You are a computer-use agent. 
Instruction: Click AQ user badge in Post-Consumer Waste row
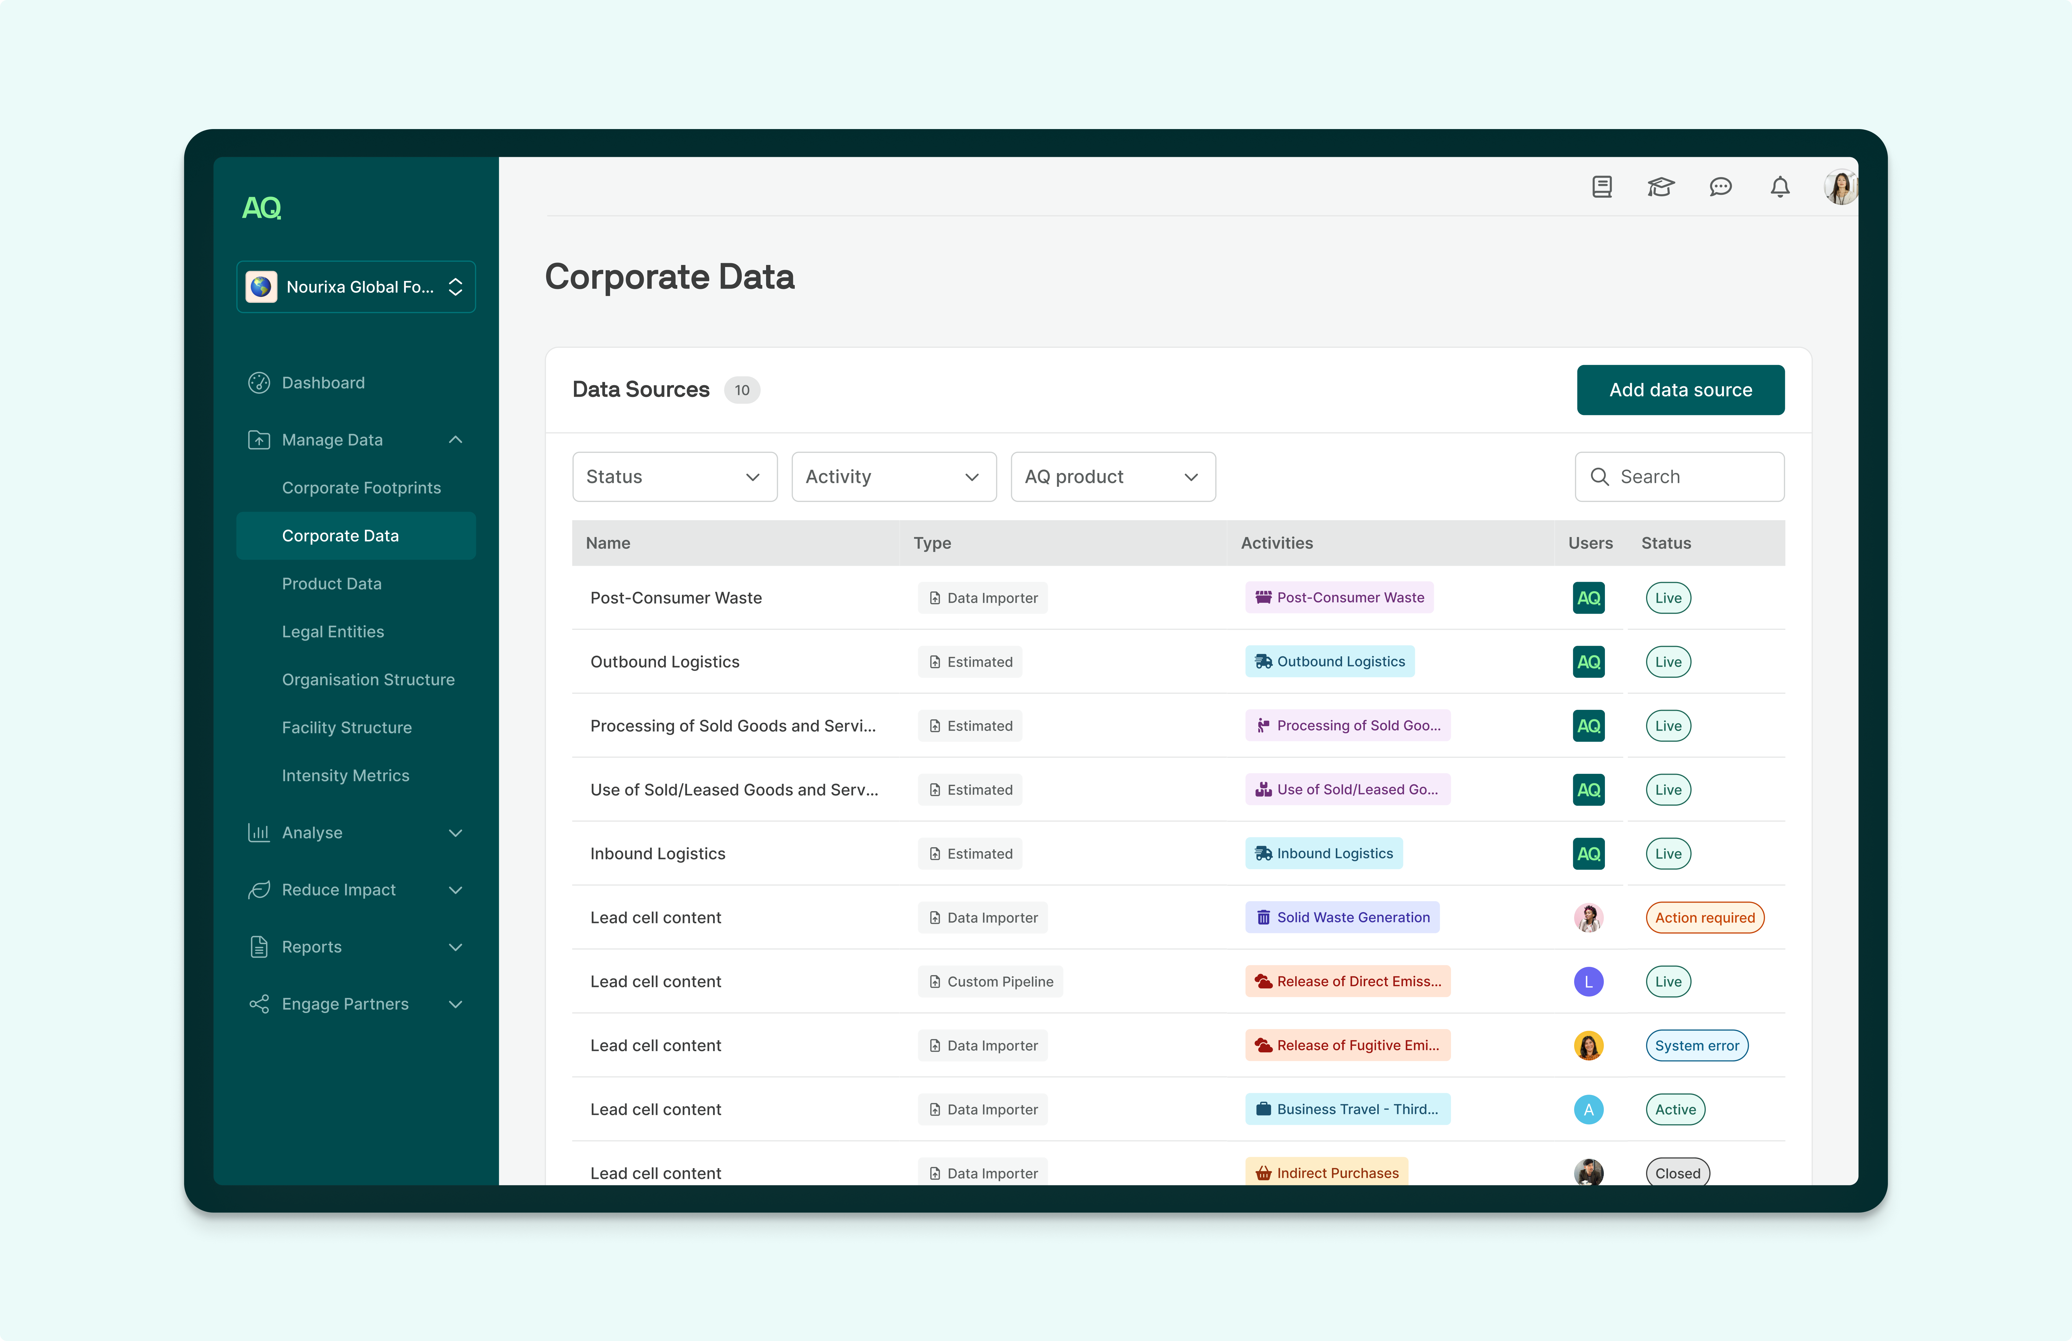click(x=1589, y=598)
